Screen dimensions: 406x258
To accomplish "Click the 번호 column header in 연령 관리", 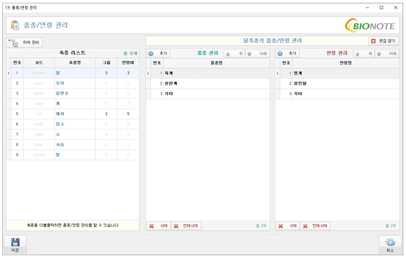I will 286,63.
